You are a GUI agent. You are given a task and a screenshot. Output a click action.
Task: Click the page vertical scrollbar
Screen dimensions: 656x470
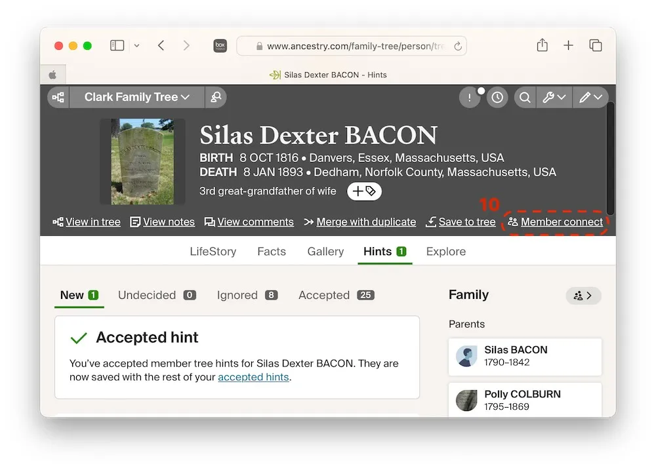pyautogui.click(x=610, y=159)
